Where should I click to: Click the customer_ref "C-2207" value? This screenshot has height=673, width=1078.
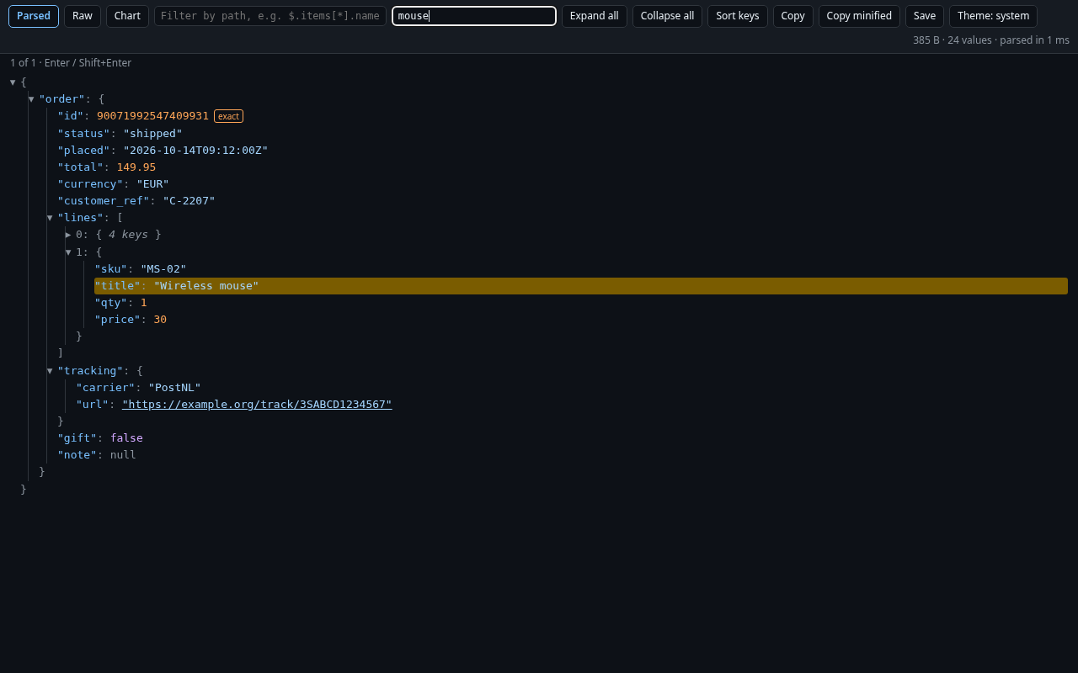coord(189,201)
